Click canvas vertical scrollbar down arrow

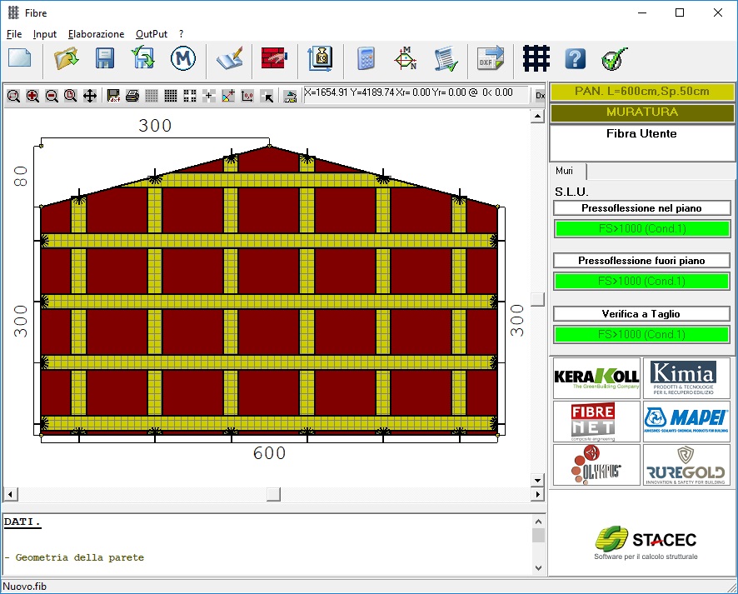tap(537, 480)
